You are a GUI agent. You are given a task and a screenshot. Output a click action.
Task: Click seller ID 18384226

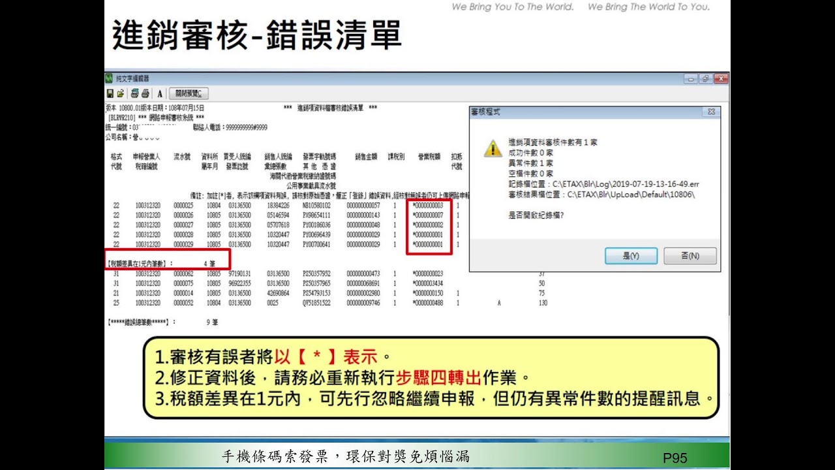tap(279, 206)
